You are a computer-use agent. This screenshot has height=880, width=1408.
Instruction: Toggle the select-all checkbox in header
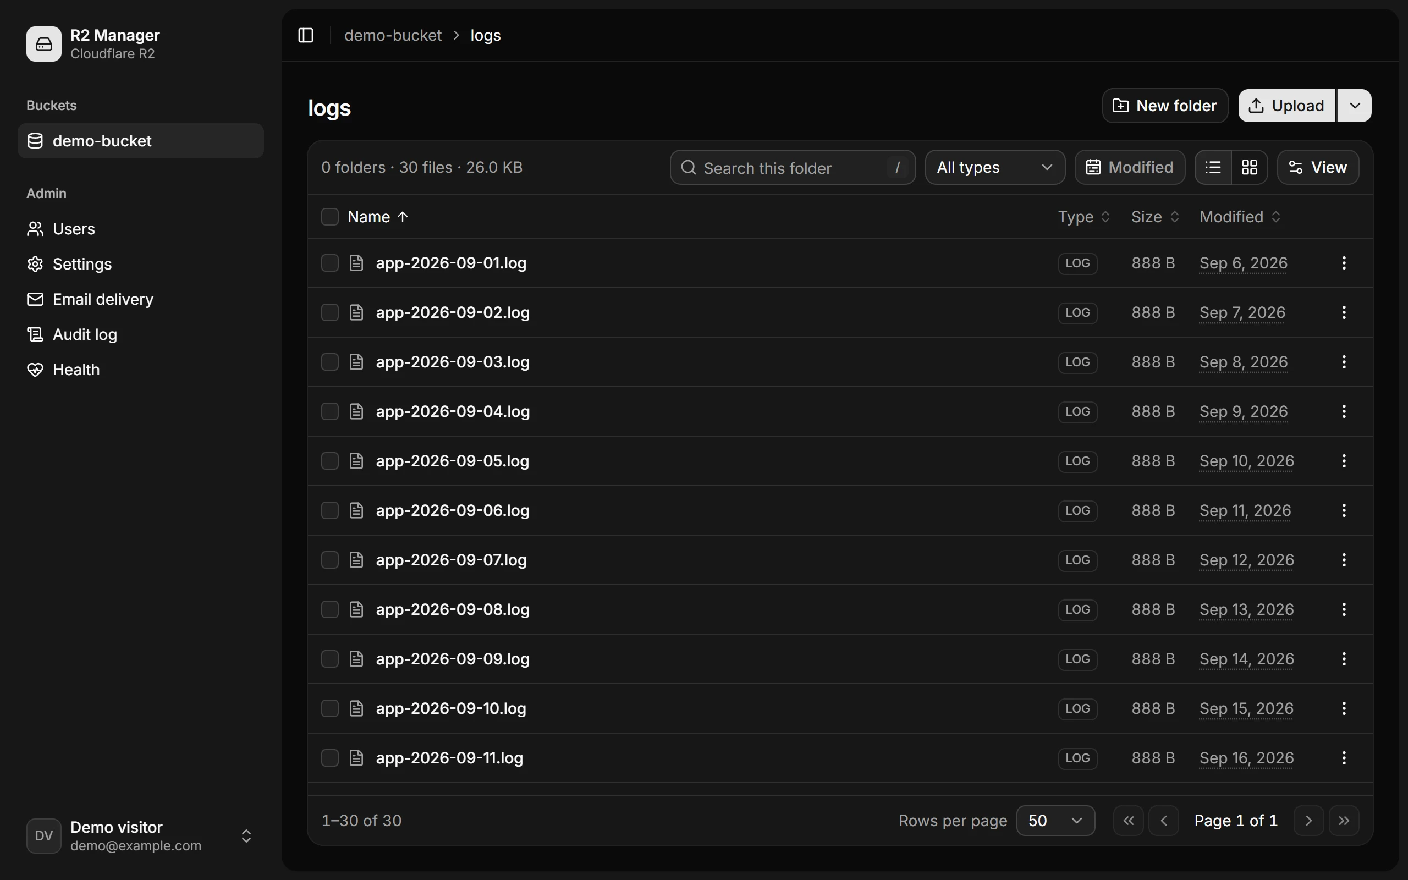click(330, 217)
